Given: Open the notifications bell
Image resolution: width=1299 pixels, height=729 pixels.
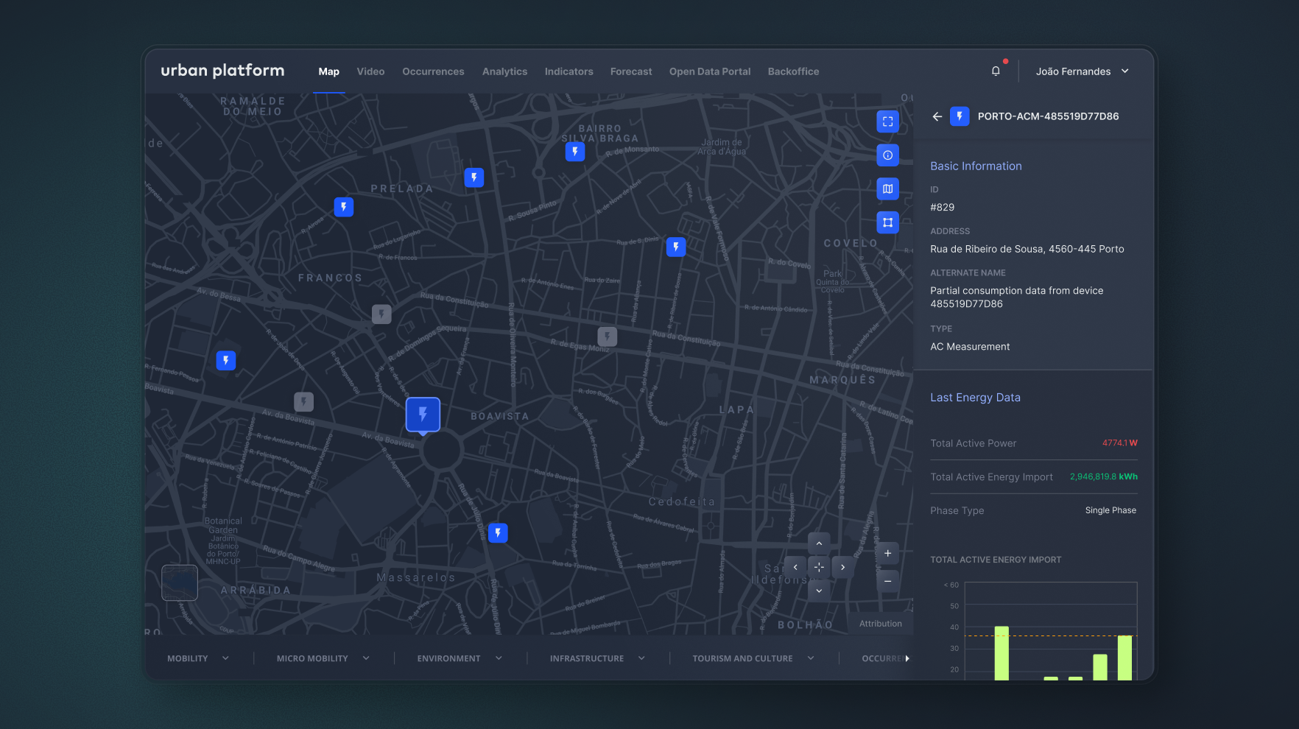Looking at the screenshot, I should tap(996, 71).
